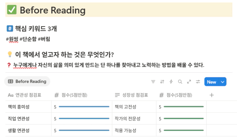
Task: Open view settings sliders icon
Action: tap(198, 82)
